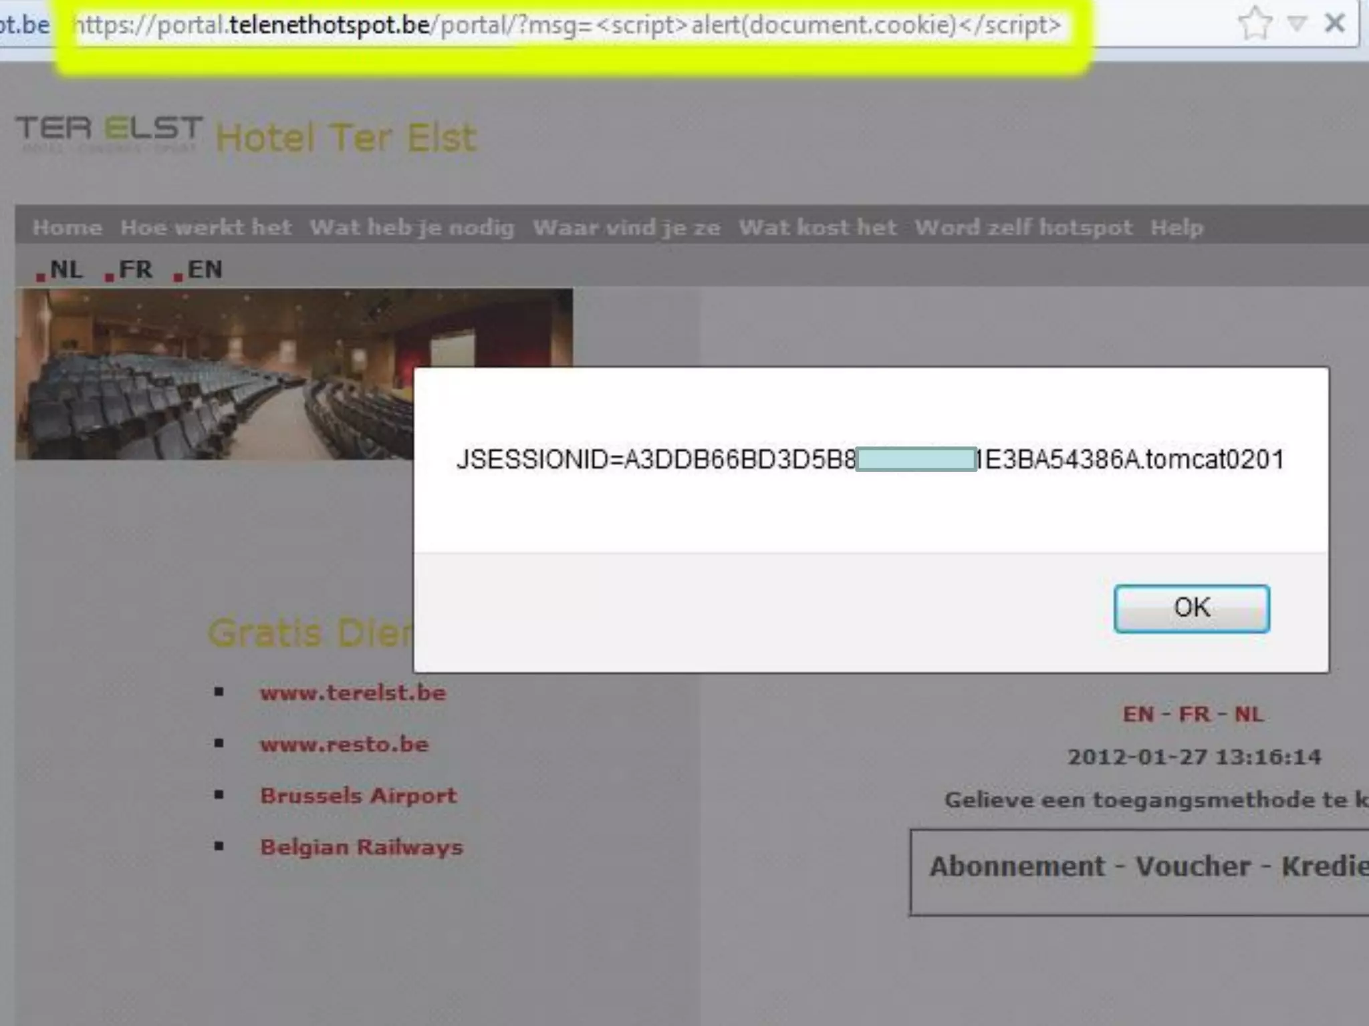Open the 'Hoe werkt het' menu item

point(206,228)
